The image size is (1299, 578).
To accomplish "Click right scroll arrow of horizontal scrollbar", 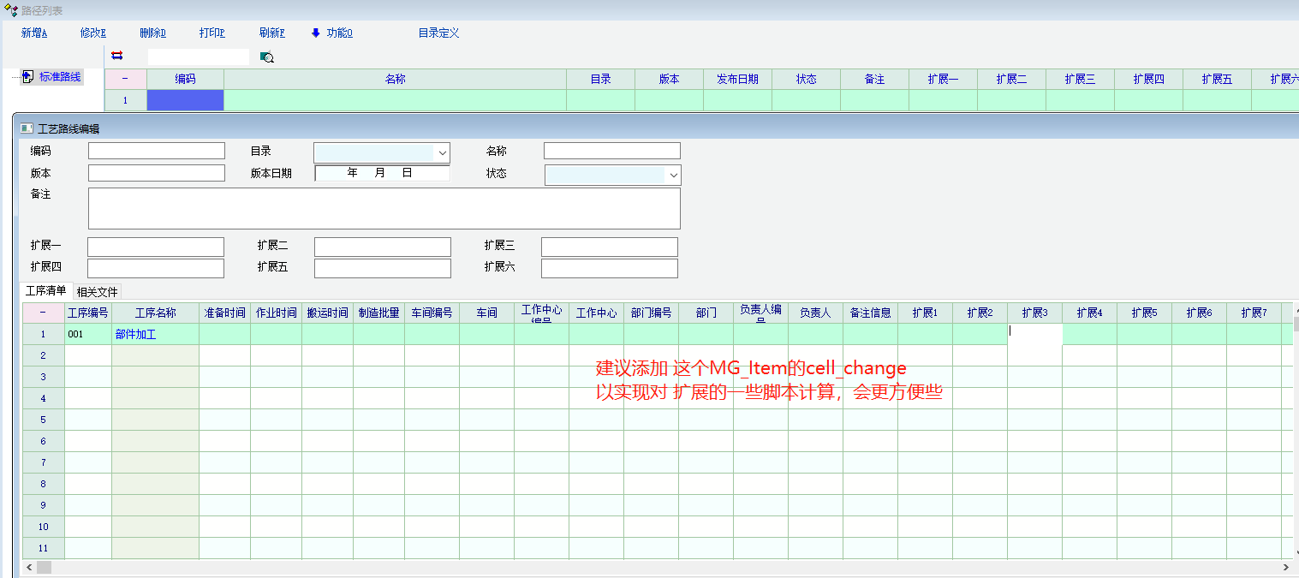I will tap(1285, 567).
